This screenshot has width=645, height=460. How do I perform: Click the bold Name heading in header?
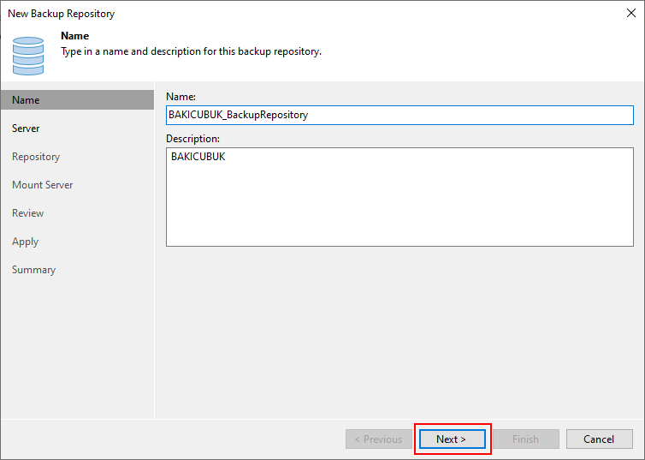tap(75, 37)
